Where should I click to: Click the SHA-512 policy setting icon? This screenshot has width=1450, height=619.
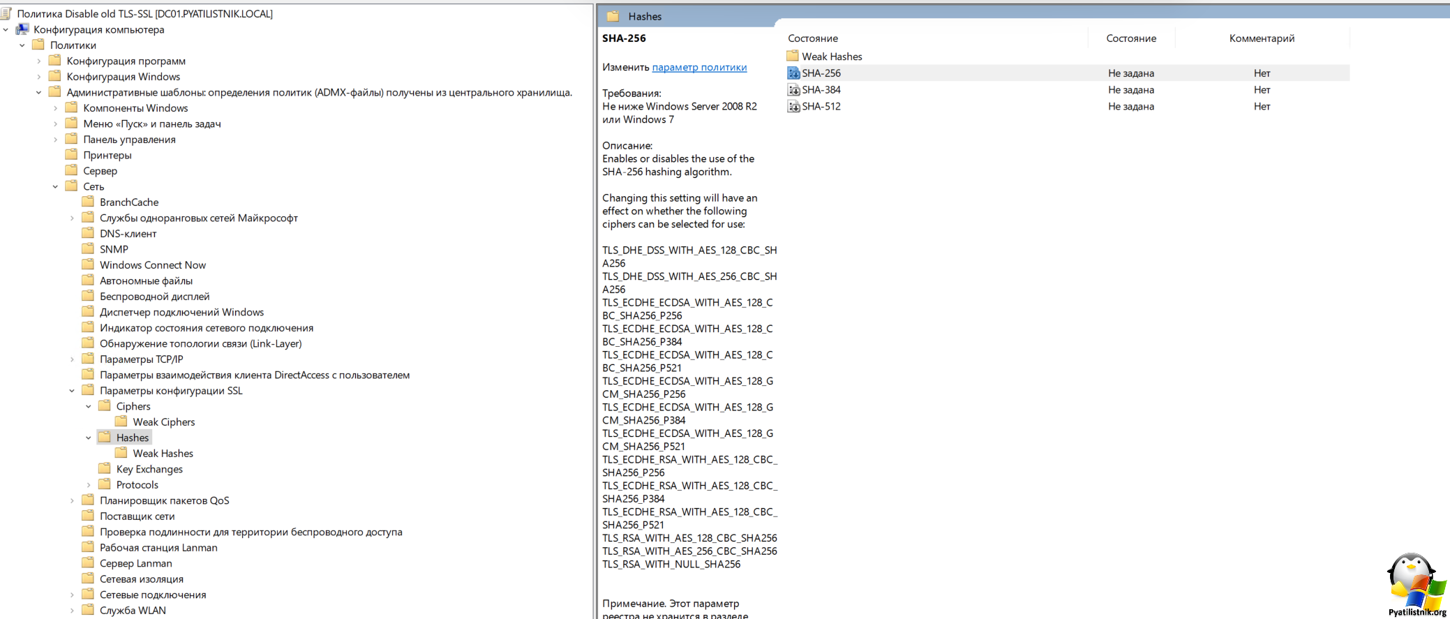tap(793, 107)
